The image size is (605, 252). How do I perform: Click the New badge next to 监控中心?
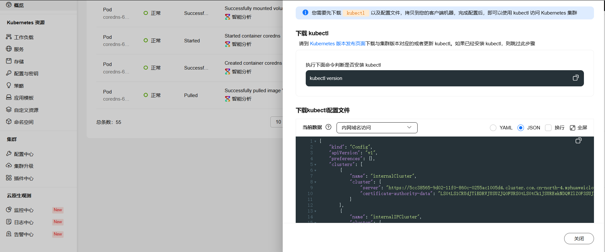click(x=58, y=210)
